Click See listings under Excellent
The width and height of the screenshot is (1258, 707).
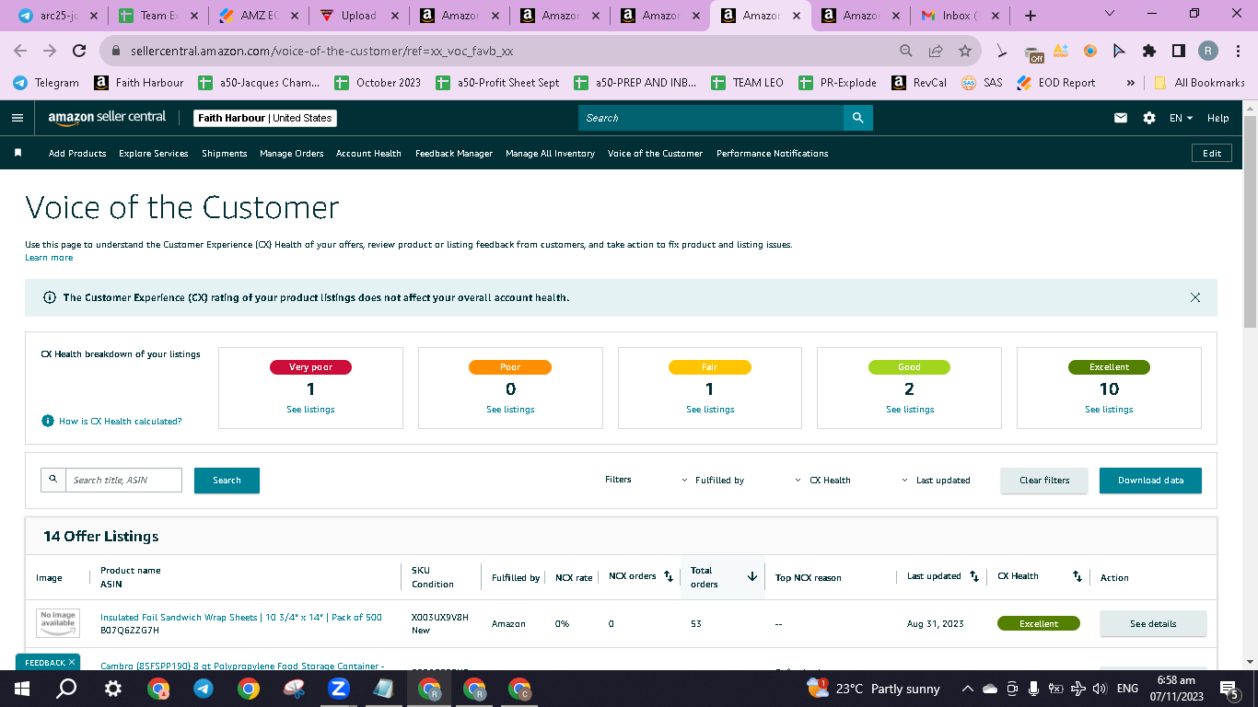coord(1109,410)
